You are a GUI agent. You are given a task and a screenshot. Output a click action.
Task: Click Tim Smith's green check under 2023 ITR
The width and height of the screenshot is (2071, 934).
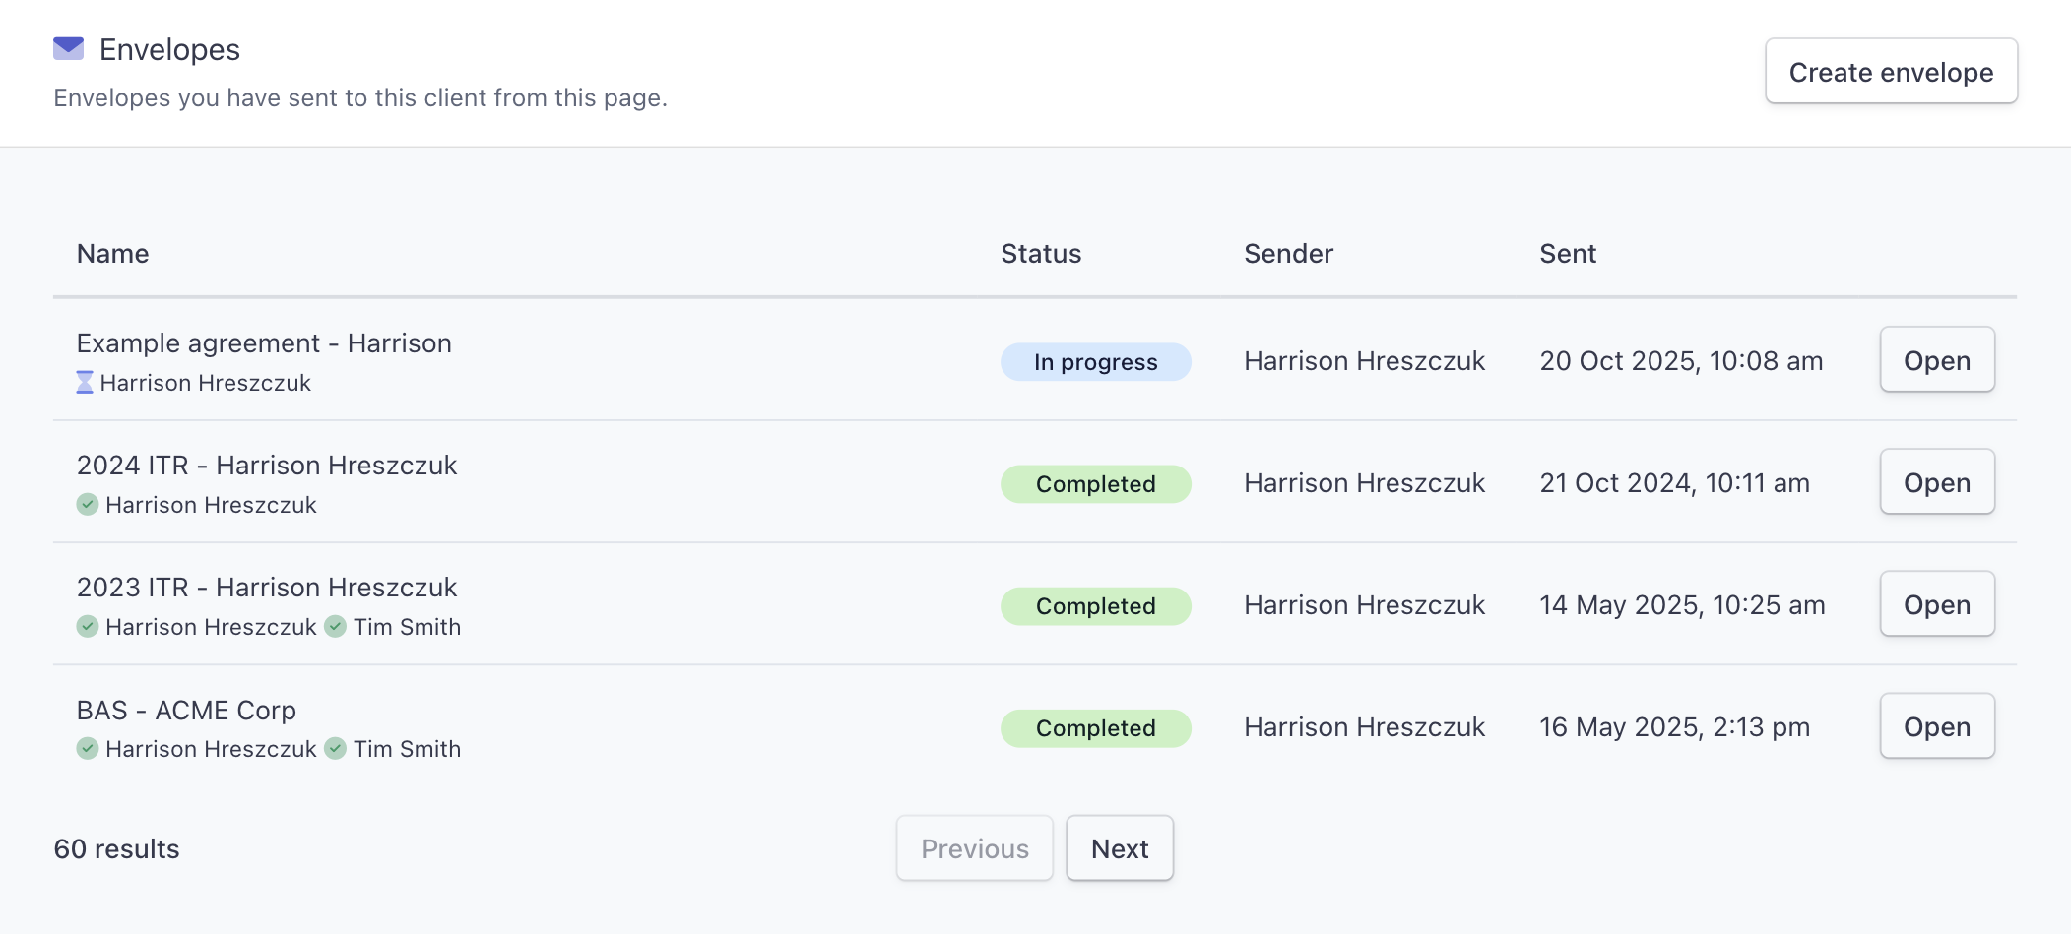click(336, 626)
